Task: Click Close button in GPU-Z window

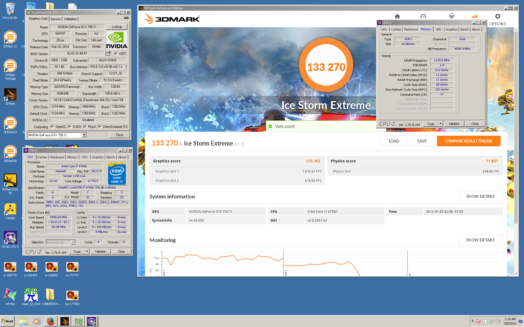Action: tap(120, 135)
